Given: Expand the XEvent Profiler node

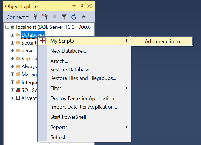Looking at the screenshot, I should tap(12, 98).
